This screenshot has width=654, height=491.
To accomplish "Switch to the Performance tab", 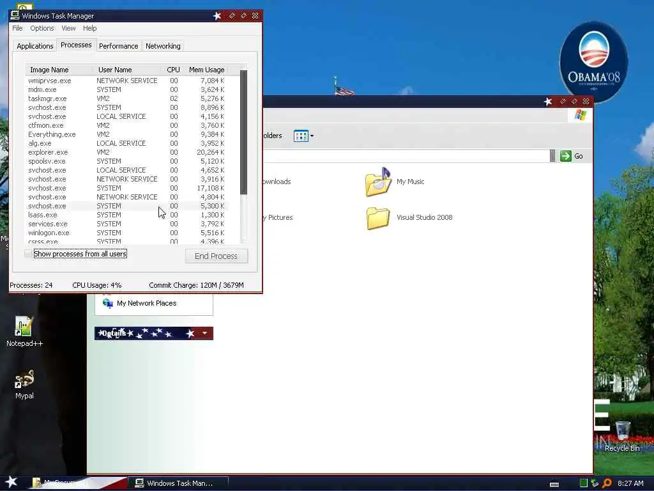I will [x=118, y=46].
